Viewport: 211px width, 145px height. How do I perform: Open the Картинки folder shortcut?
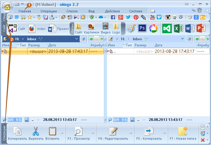point(91,28)
